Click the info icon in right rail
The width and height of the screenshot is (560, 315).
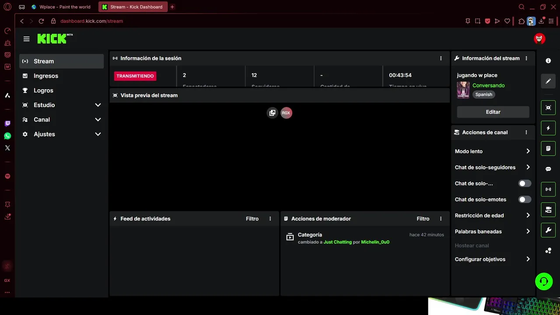pos(548,61)
